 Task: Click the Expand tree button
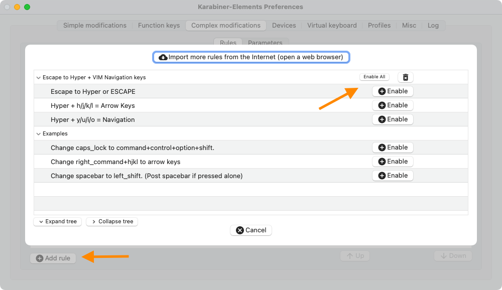pyautogui.click(x=57, y=221)
